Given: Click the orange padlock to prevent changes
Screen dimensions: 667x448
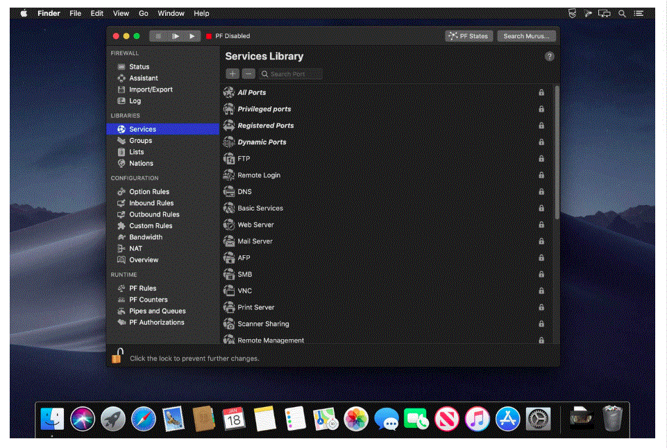Looking at the screenshot, I should pyautogui.click(x=117, y=356).
